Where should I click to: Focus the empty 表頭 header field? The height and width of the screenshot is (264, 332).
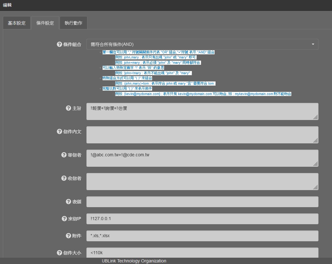coord(202,202)
